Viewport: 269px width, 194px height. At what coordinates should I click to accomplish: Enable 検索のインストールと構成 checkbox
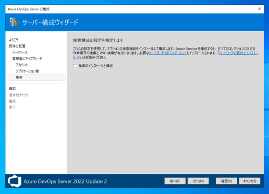pos(75,66)
